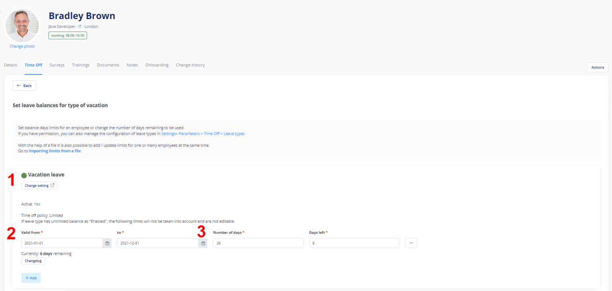Switch to the Details tab
612x291 pixels.
coord(10,65)
